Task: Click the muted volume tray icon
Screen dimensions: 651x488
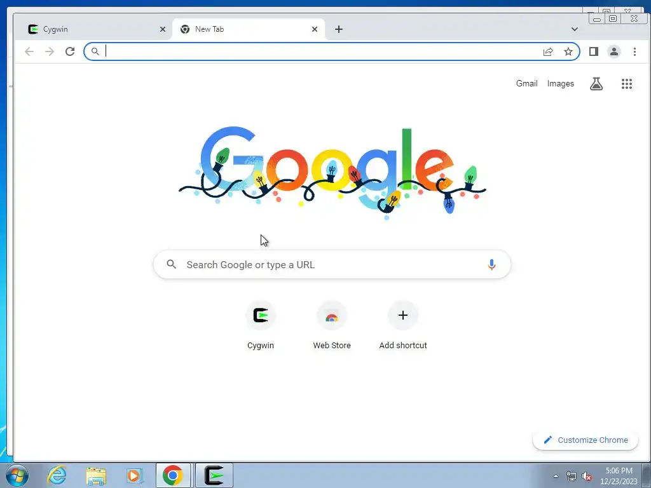Action: coord(587,477)
